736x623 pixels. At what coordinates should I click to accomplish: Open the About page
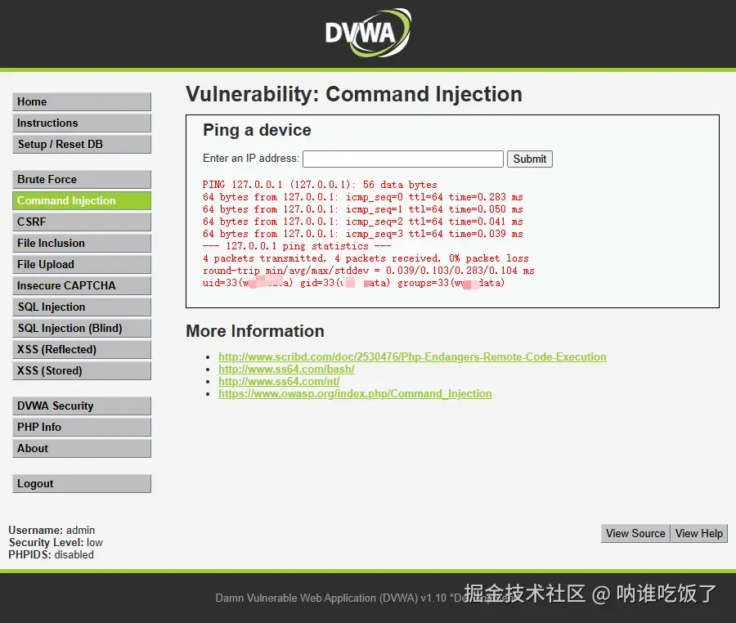(x=82, y=449)
